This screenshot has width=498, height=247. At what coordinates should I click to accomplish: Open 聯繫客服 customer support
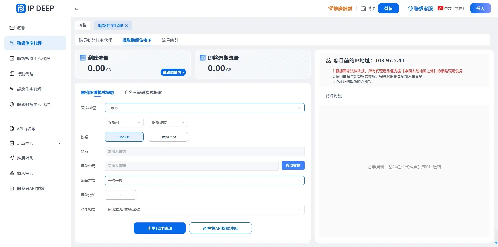click(x=420, y=9)
